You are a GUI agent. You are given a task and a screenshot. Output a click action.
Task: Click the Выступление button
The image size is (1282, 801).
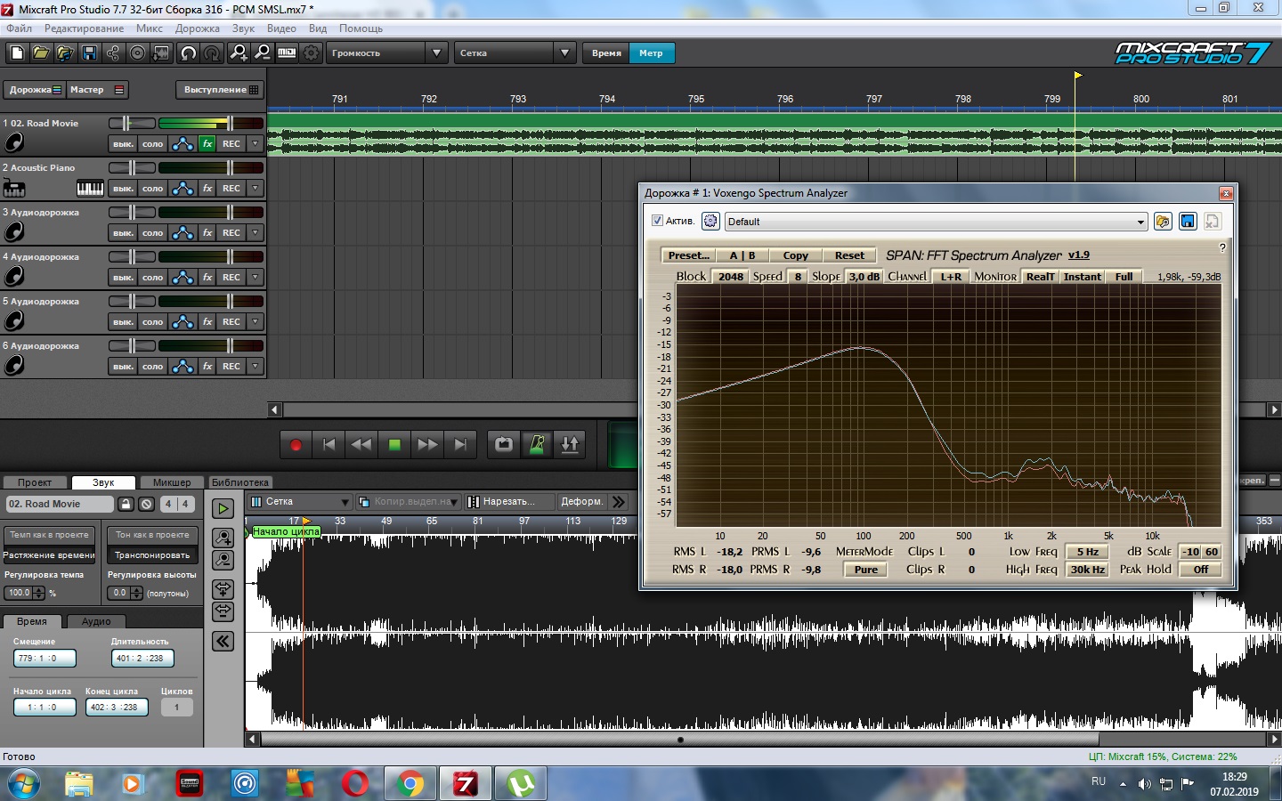coord(221,90)
